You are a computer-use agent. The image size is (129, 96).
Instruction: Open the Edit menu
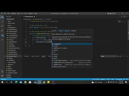tap(8, 14)
